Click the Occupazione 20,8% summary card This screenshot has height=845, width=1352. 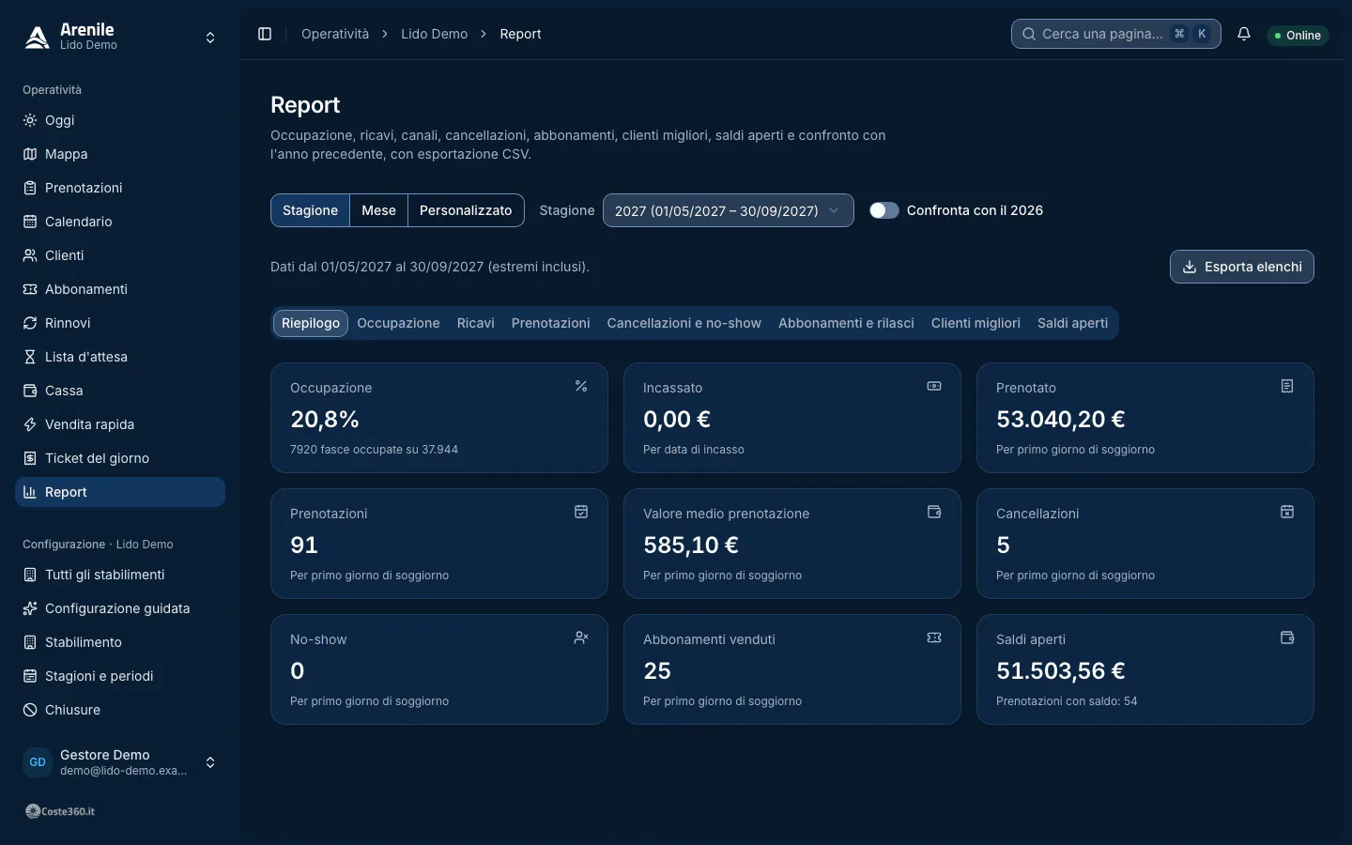(439, 418)
